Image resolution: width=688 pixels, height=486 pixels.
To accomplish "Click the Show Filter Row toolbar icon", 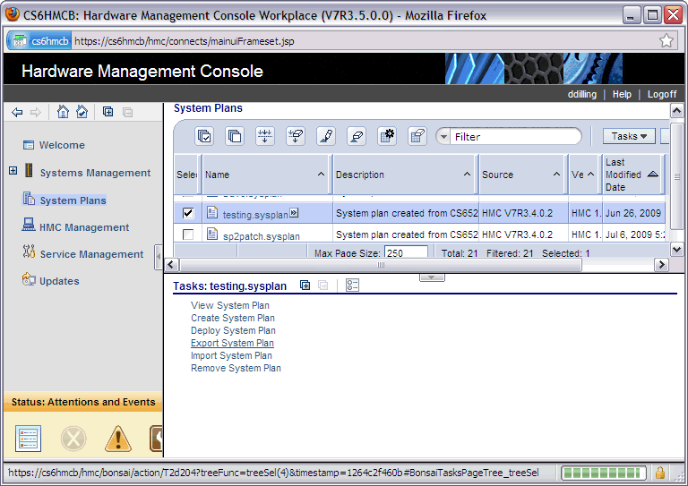I will pyautogui.click(x=265, y=136).
